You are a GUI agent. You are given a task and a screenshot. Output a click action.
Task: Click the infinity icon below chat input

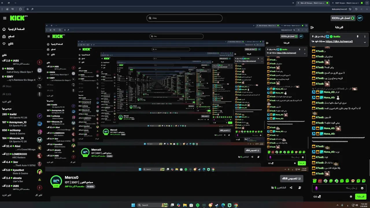(x=315, y=197)
